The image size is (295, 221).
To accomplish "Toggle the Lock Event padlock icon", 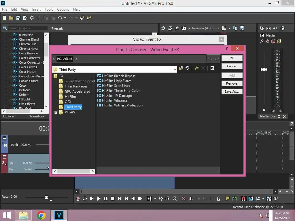I will (x=218, y=199).
